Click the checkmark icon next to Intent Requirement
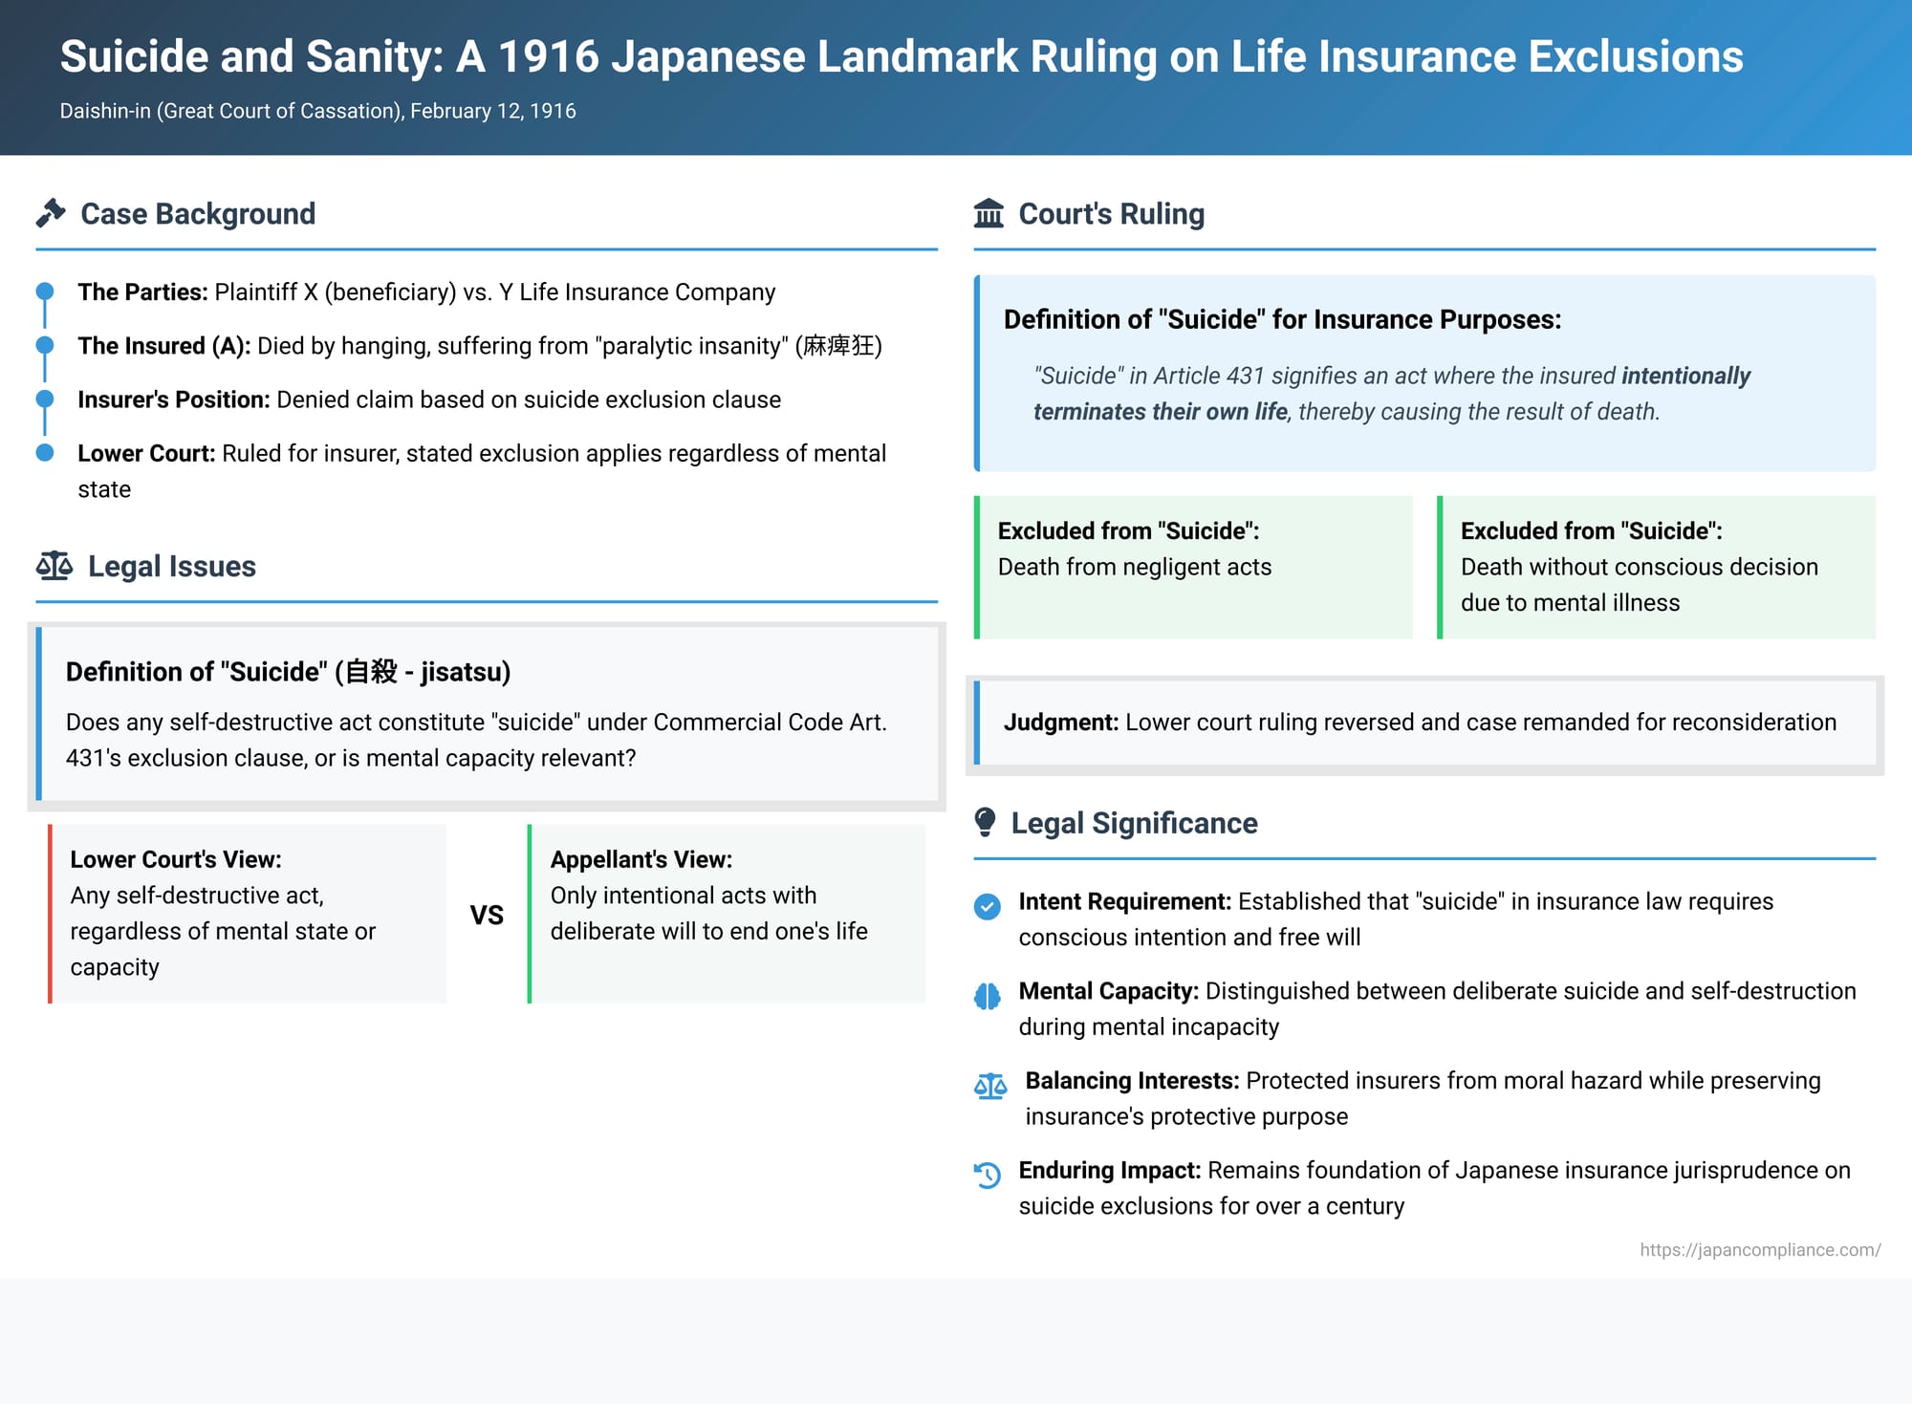This screenshot has height=1404, width=1912. pyautogui.click(x=987, y=906)
